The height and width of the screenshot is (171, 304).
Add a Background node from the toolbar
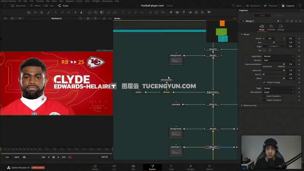coord(29,12)
